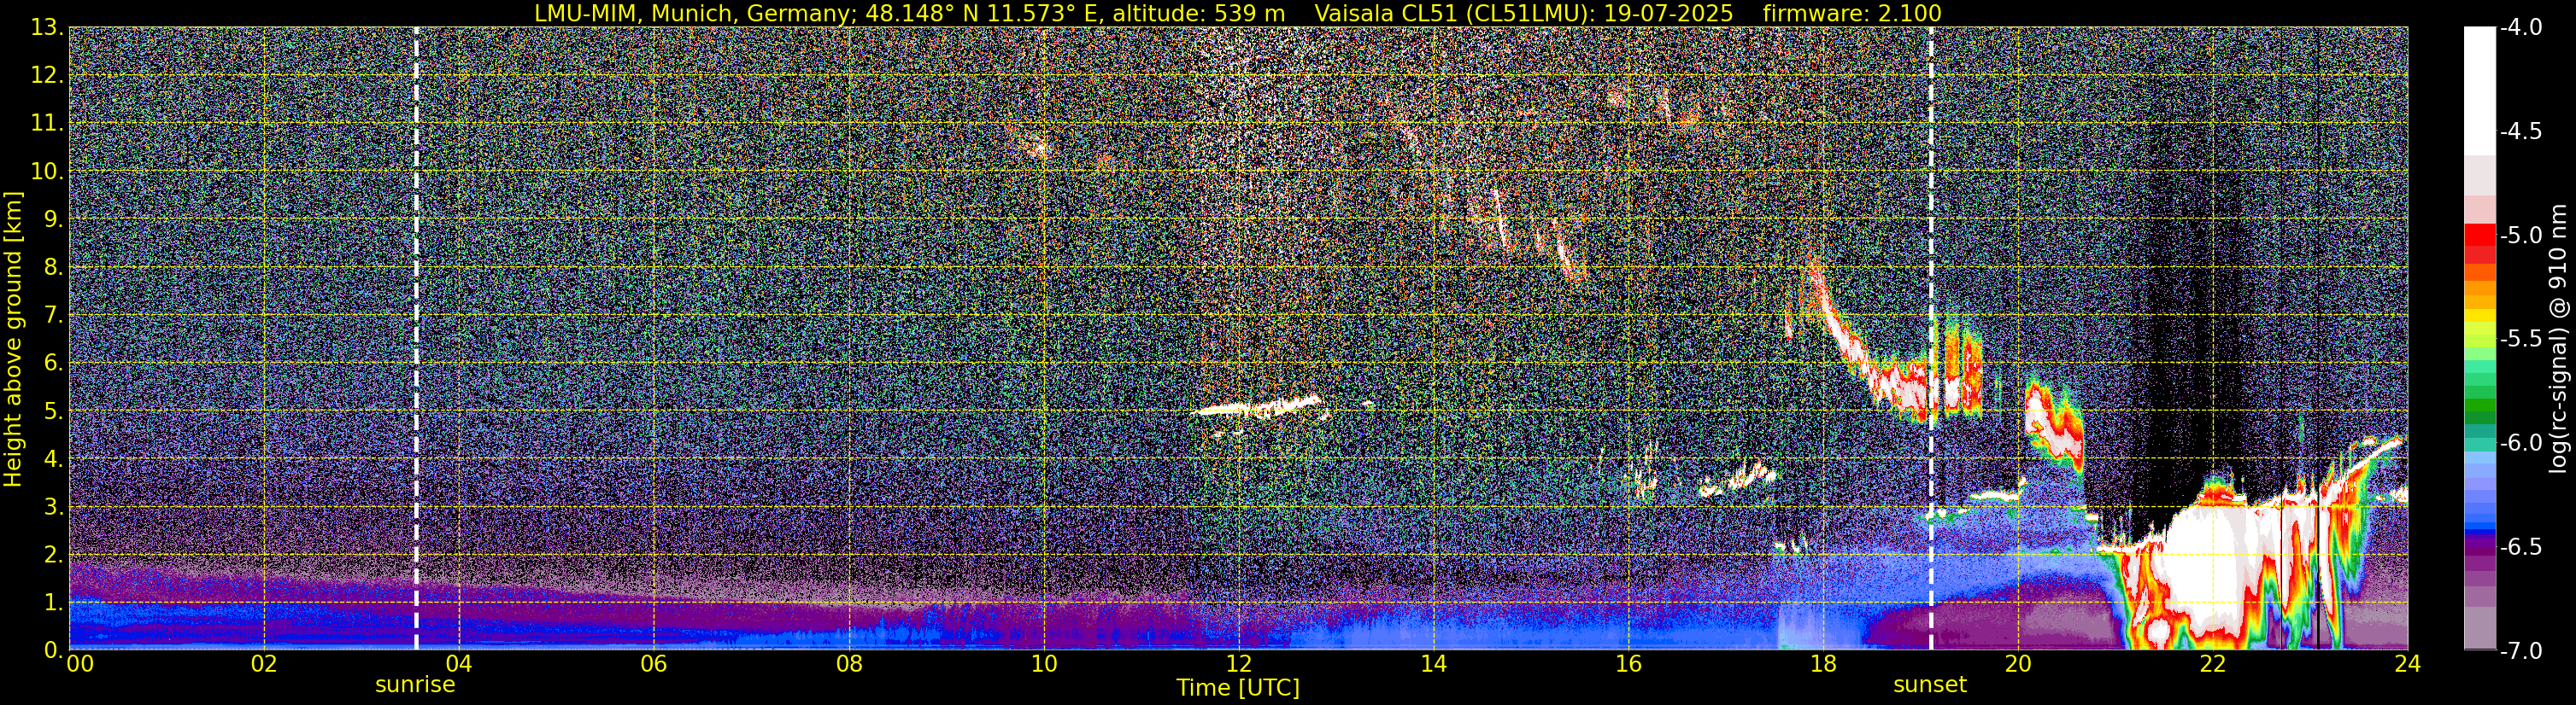This screenshot has height=705, width=2576.
Task: Click the '2.' height tick label
Action: (x=55, y=556)
